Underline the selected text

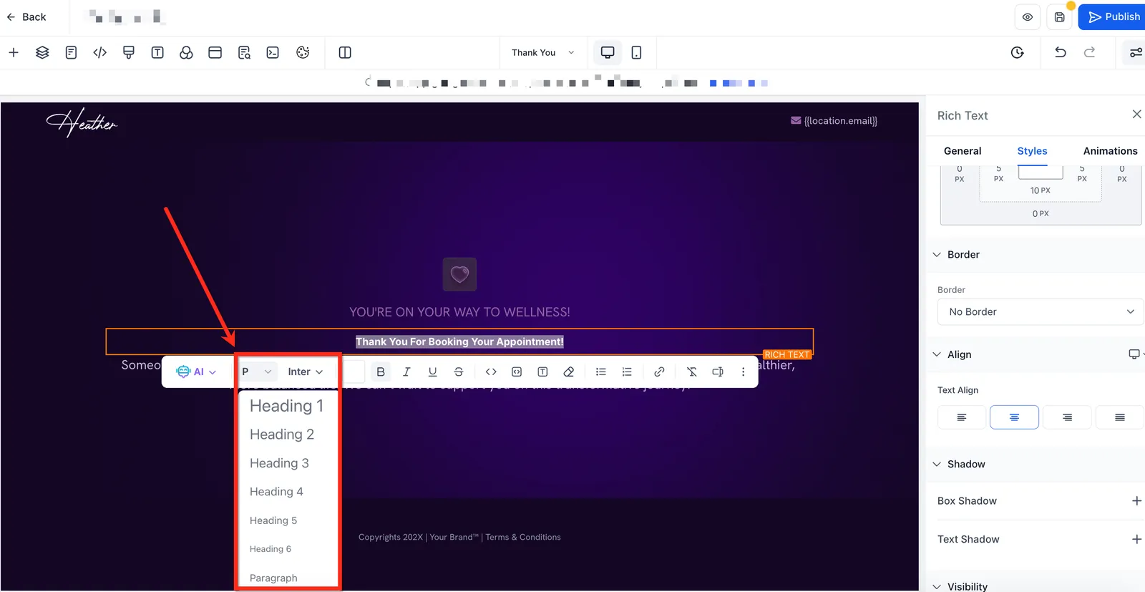432,372
